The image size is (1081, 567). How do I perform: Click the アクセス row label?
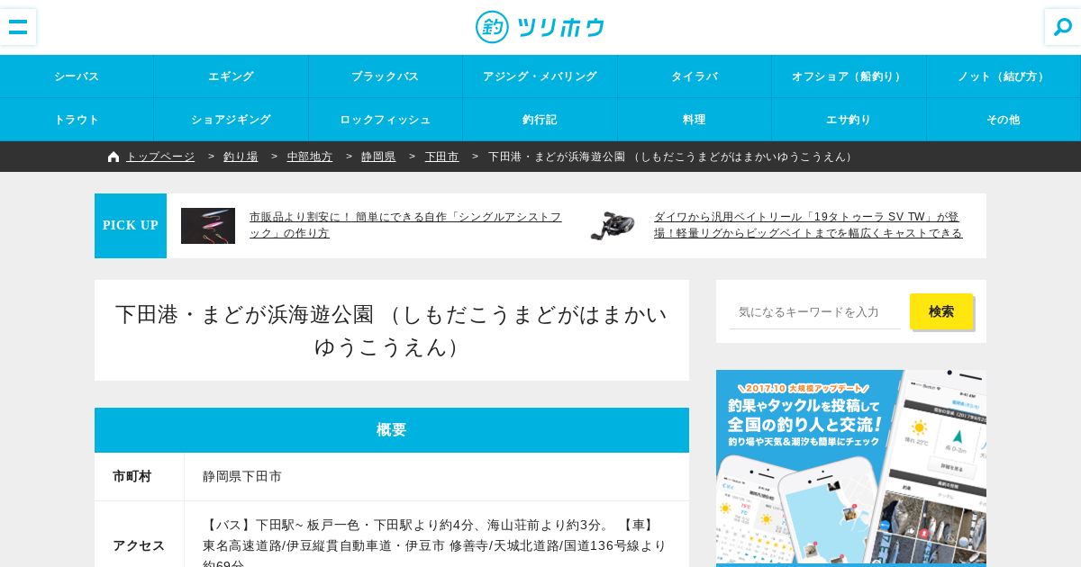[x=139, y=545]
